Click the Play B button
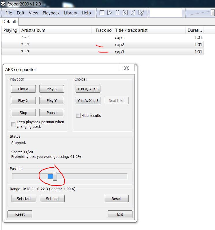Screen dimensions: 215x230 pos(52,89)
